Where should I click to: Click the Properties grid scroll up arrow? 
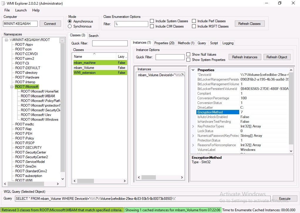coord(291,70)
